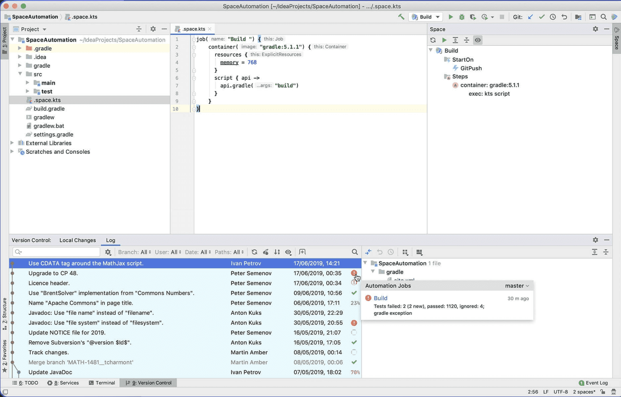Viewport: 621px width, 397px height.
Task: Refresh the Space panel jobs
Action: pos(433,40)
